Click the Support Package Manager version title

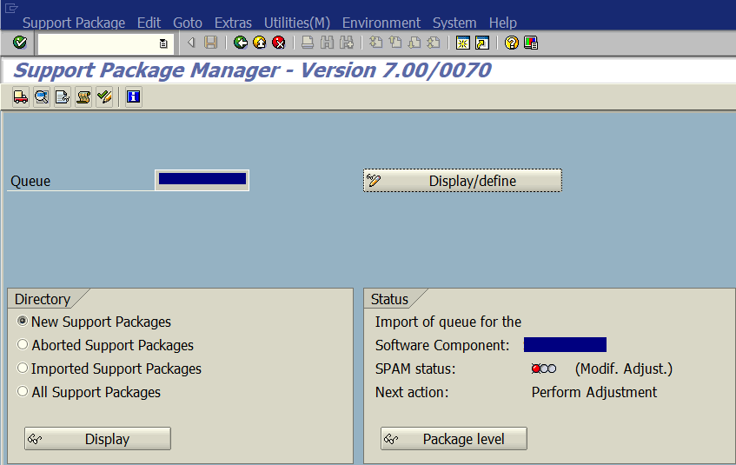252,70
